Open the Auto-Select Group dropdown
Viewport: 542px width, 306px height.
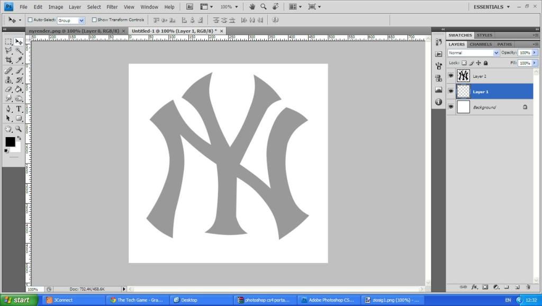coord(71,21)
